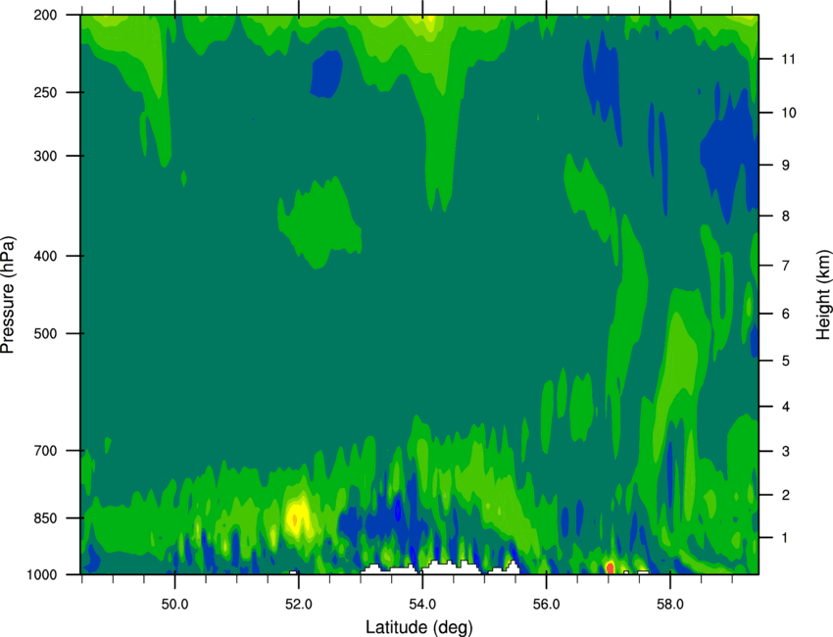Click the Height (km) axis title
Screen dimensions: 833x637
[x=823, y=294]
